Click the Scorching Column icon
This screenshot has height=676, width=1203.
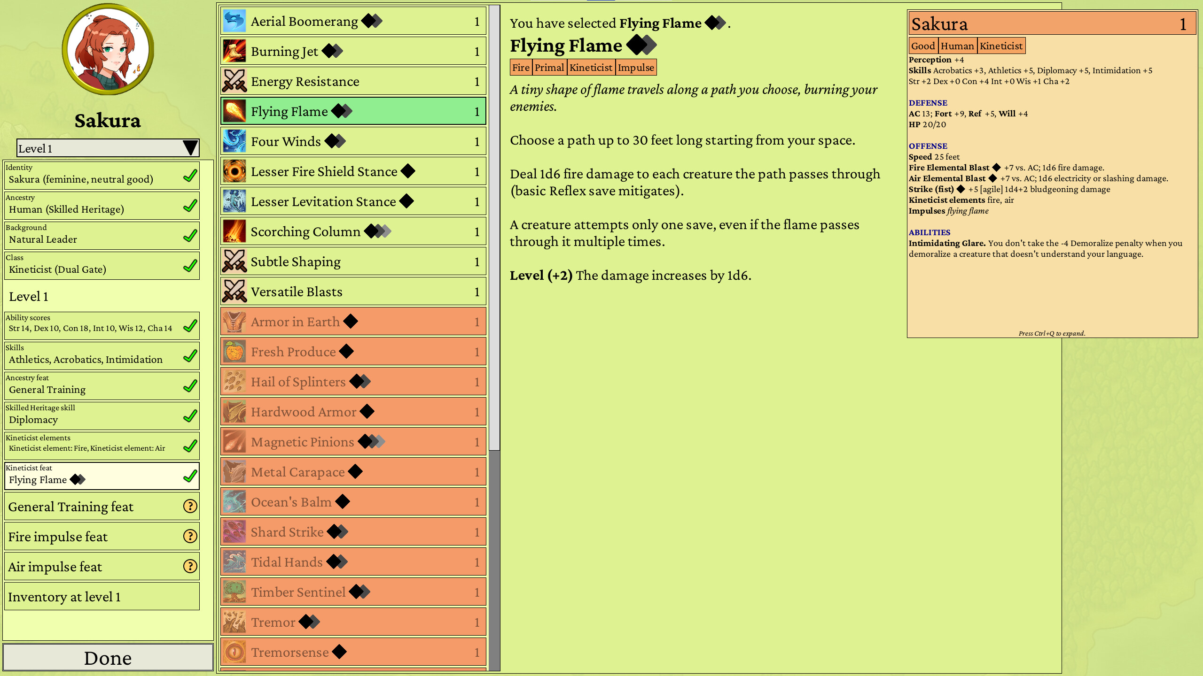click(234, 231)
